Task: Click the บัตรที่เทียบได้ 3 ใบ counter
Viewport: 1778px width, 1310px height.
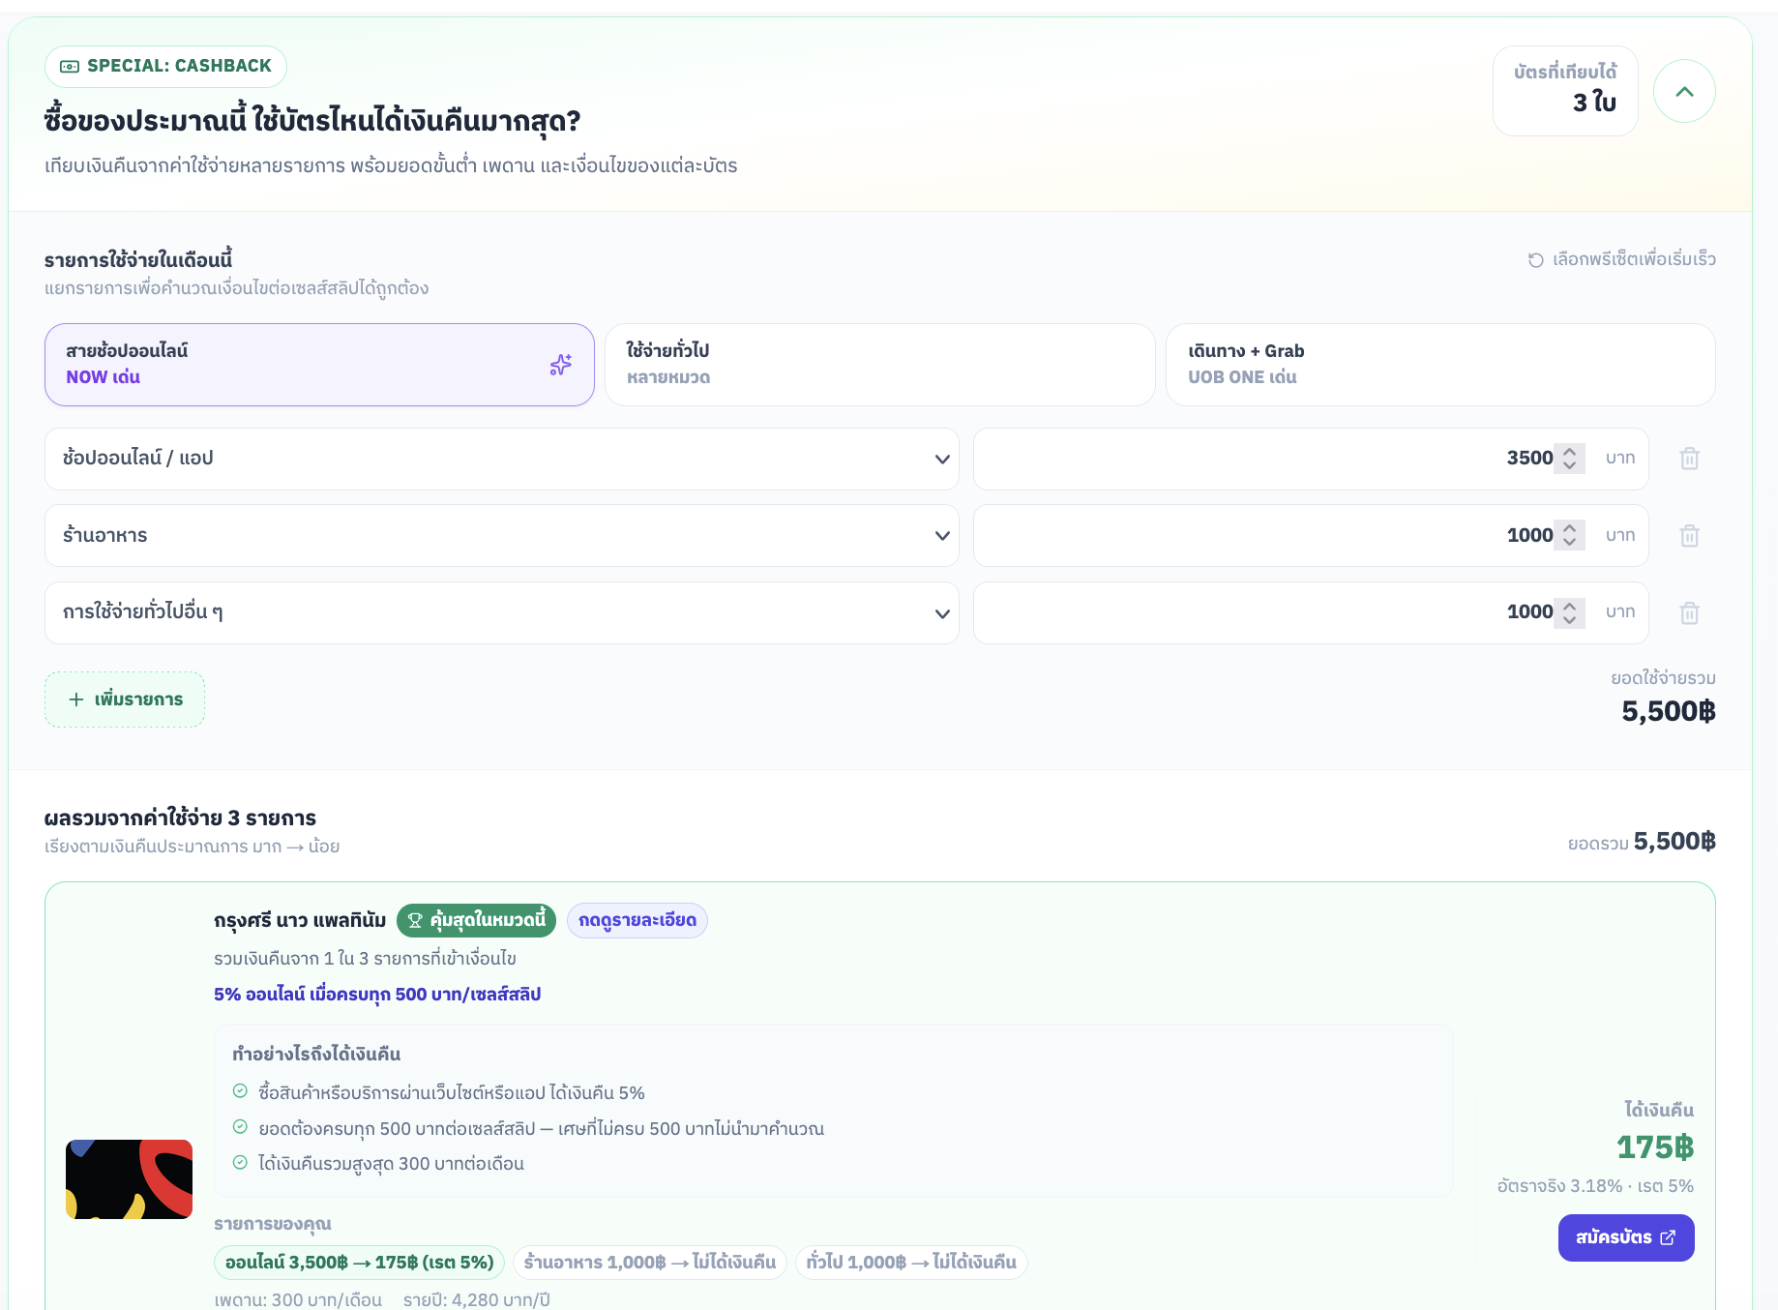Action: [1565, 91]
